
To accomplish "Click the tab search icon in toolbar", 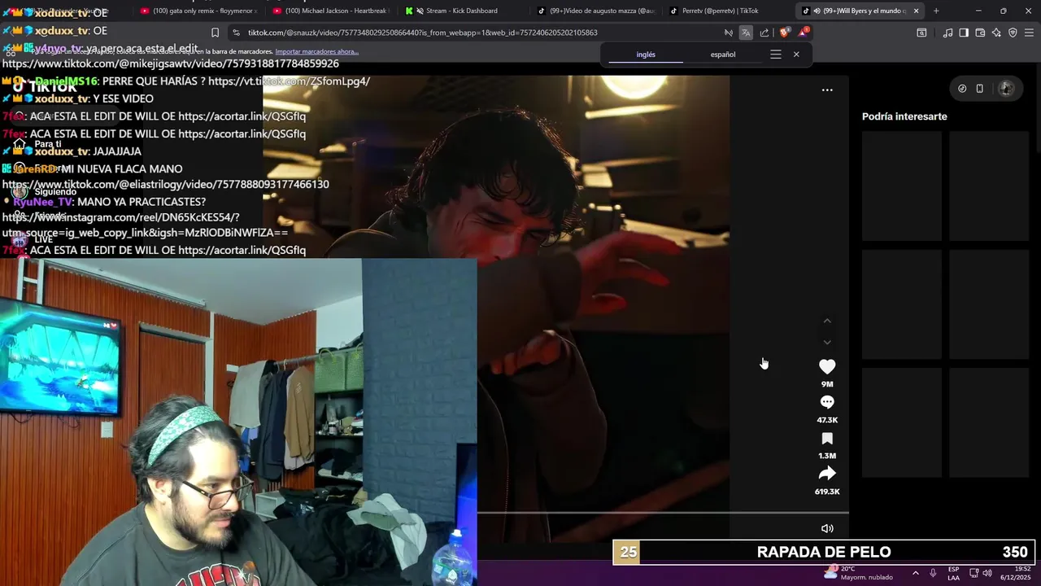I will [921, 33].
